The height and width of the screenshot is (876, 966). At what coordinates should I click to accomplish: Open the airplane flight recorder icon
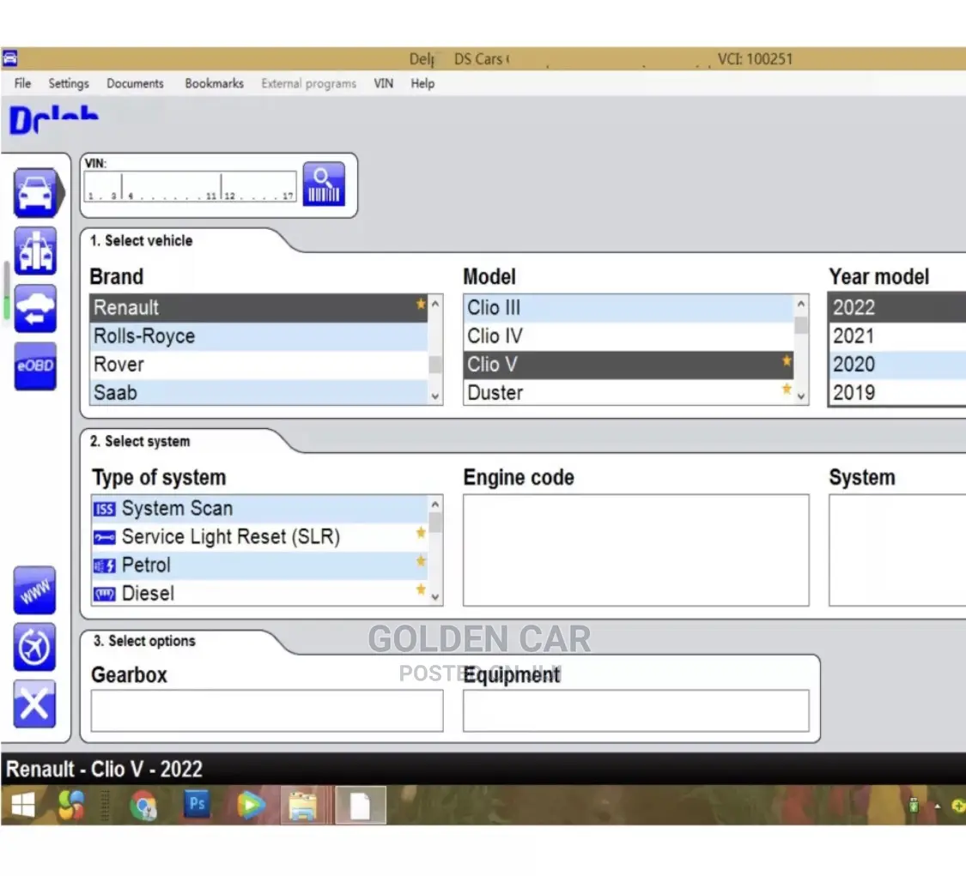(34, 648)
